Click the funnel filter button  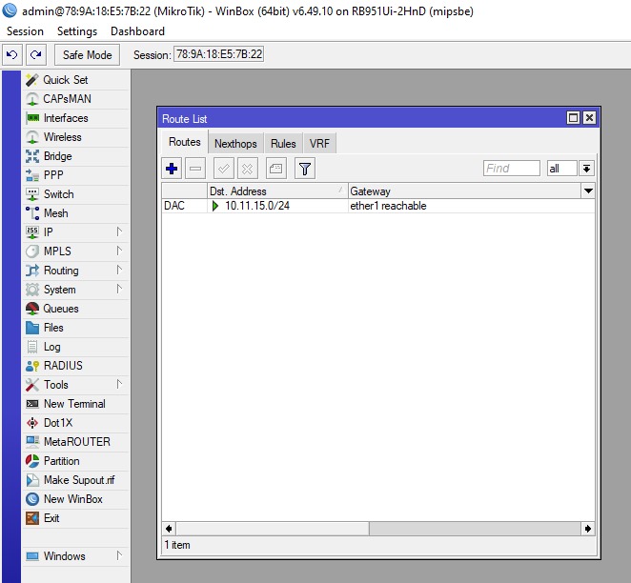click(305, 169)
